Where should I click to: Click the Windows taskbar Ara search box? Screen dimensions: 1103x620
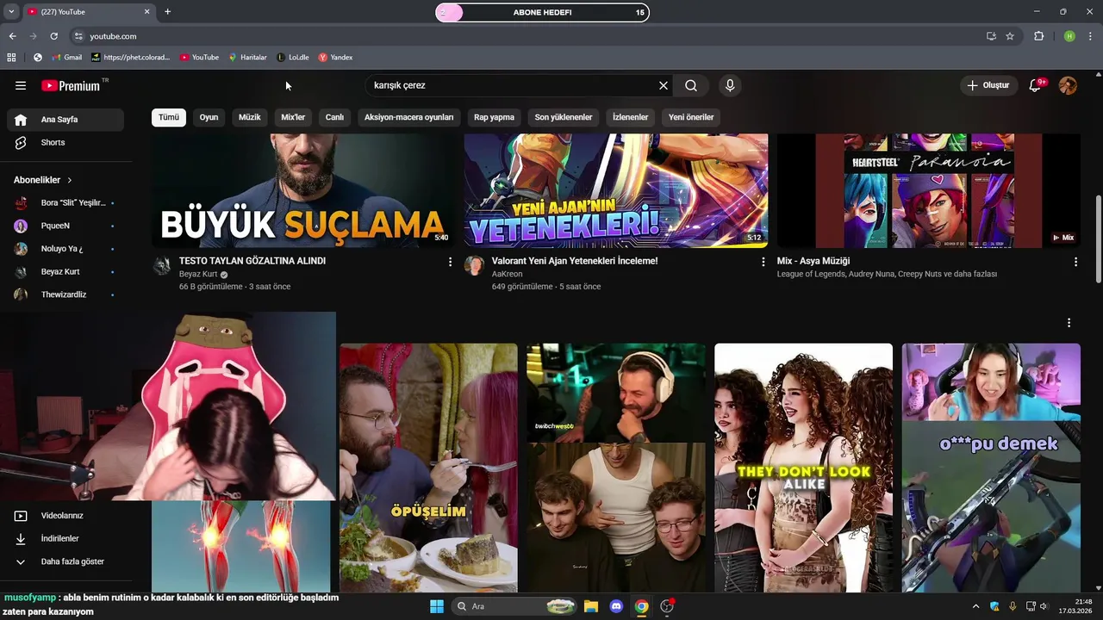(513, 606)
